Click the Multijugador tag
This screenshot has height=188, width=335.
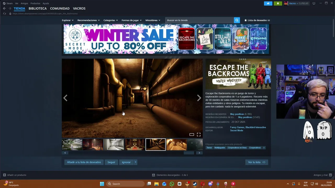[220, 148]
